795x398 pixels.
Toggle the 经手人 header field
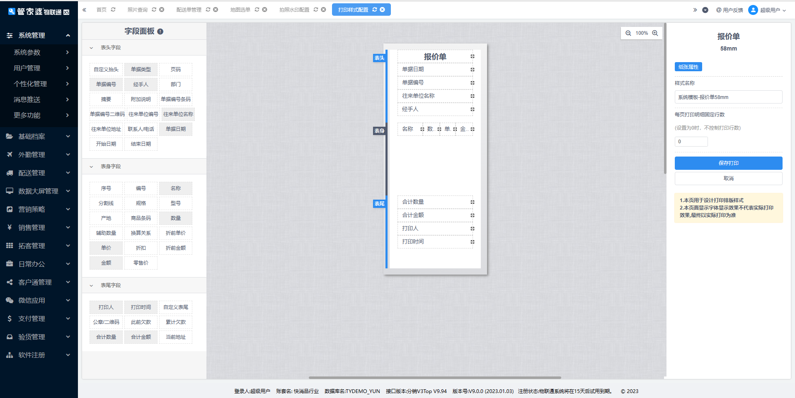tap(141, 84)
